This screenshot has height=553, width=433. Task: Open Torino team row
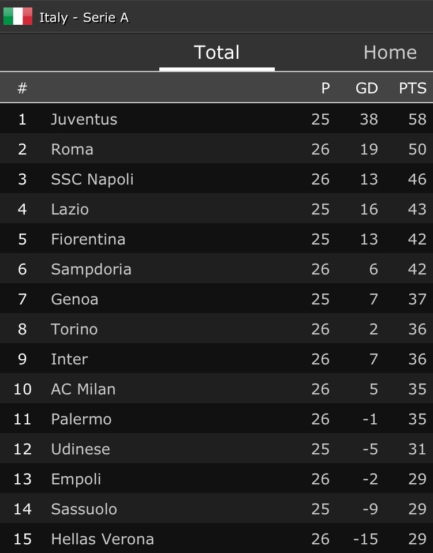click(x=74, y=329)
